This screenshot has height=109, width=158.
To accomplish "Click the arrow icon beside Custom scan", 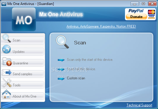I will click(x=61, y=78).
